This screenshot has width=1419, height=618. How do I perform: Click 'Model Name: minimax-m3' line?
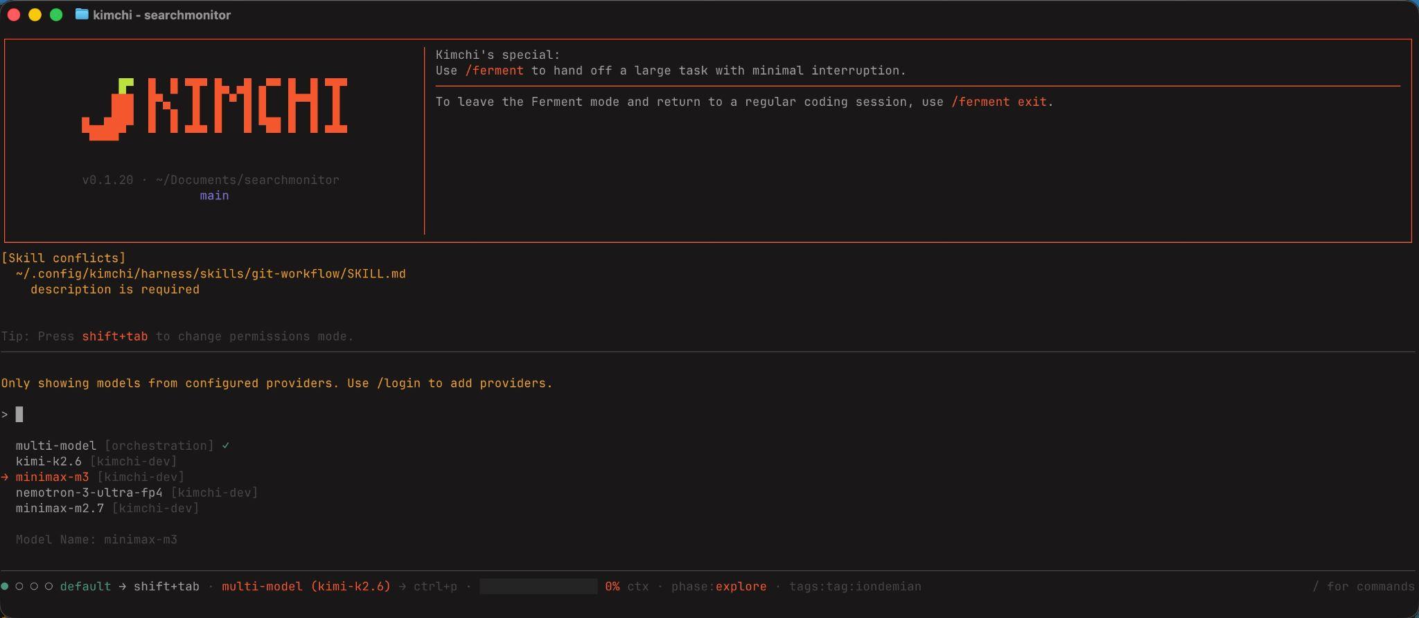(x=96, y=540)
